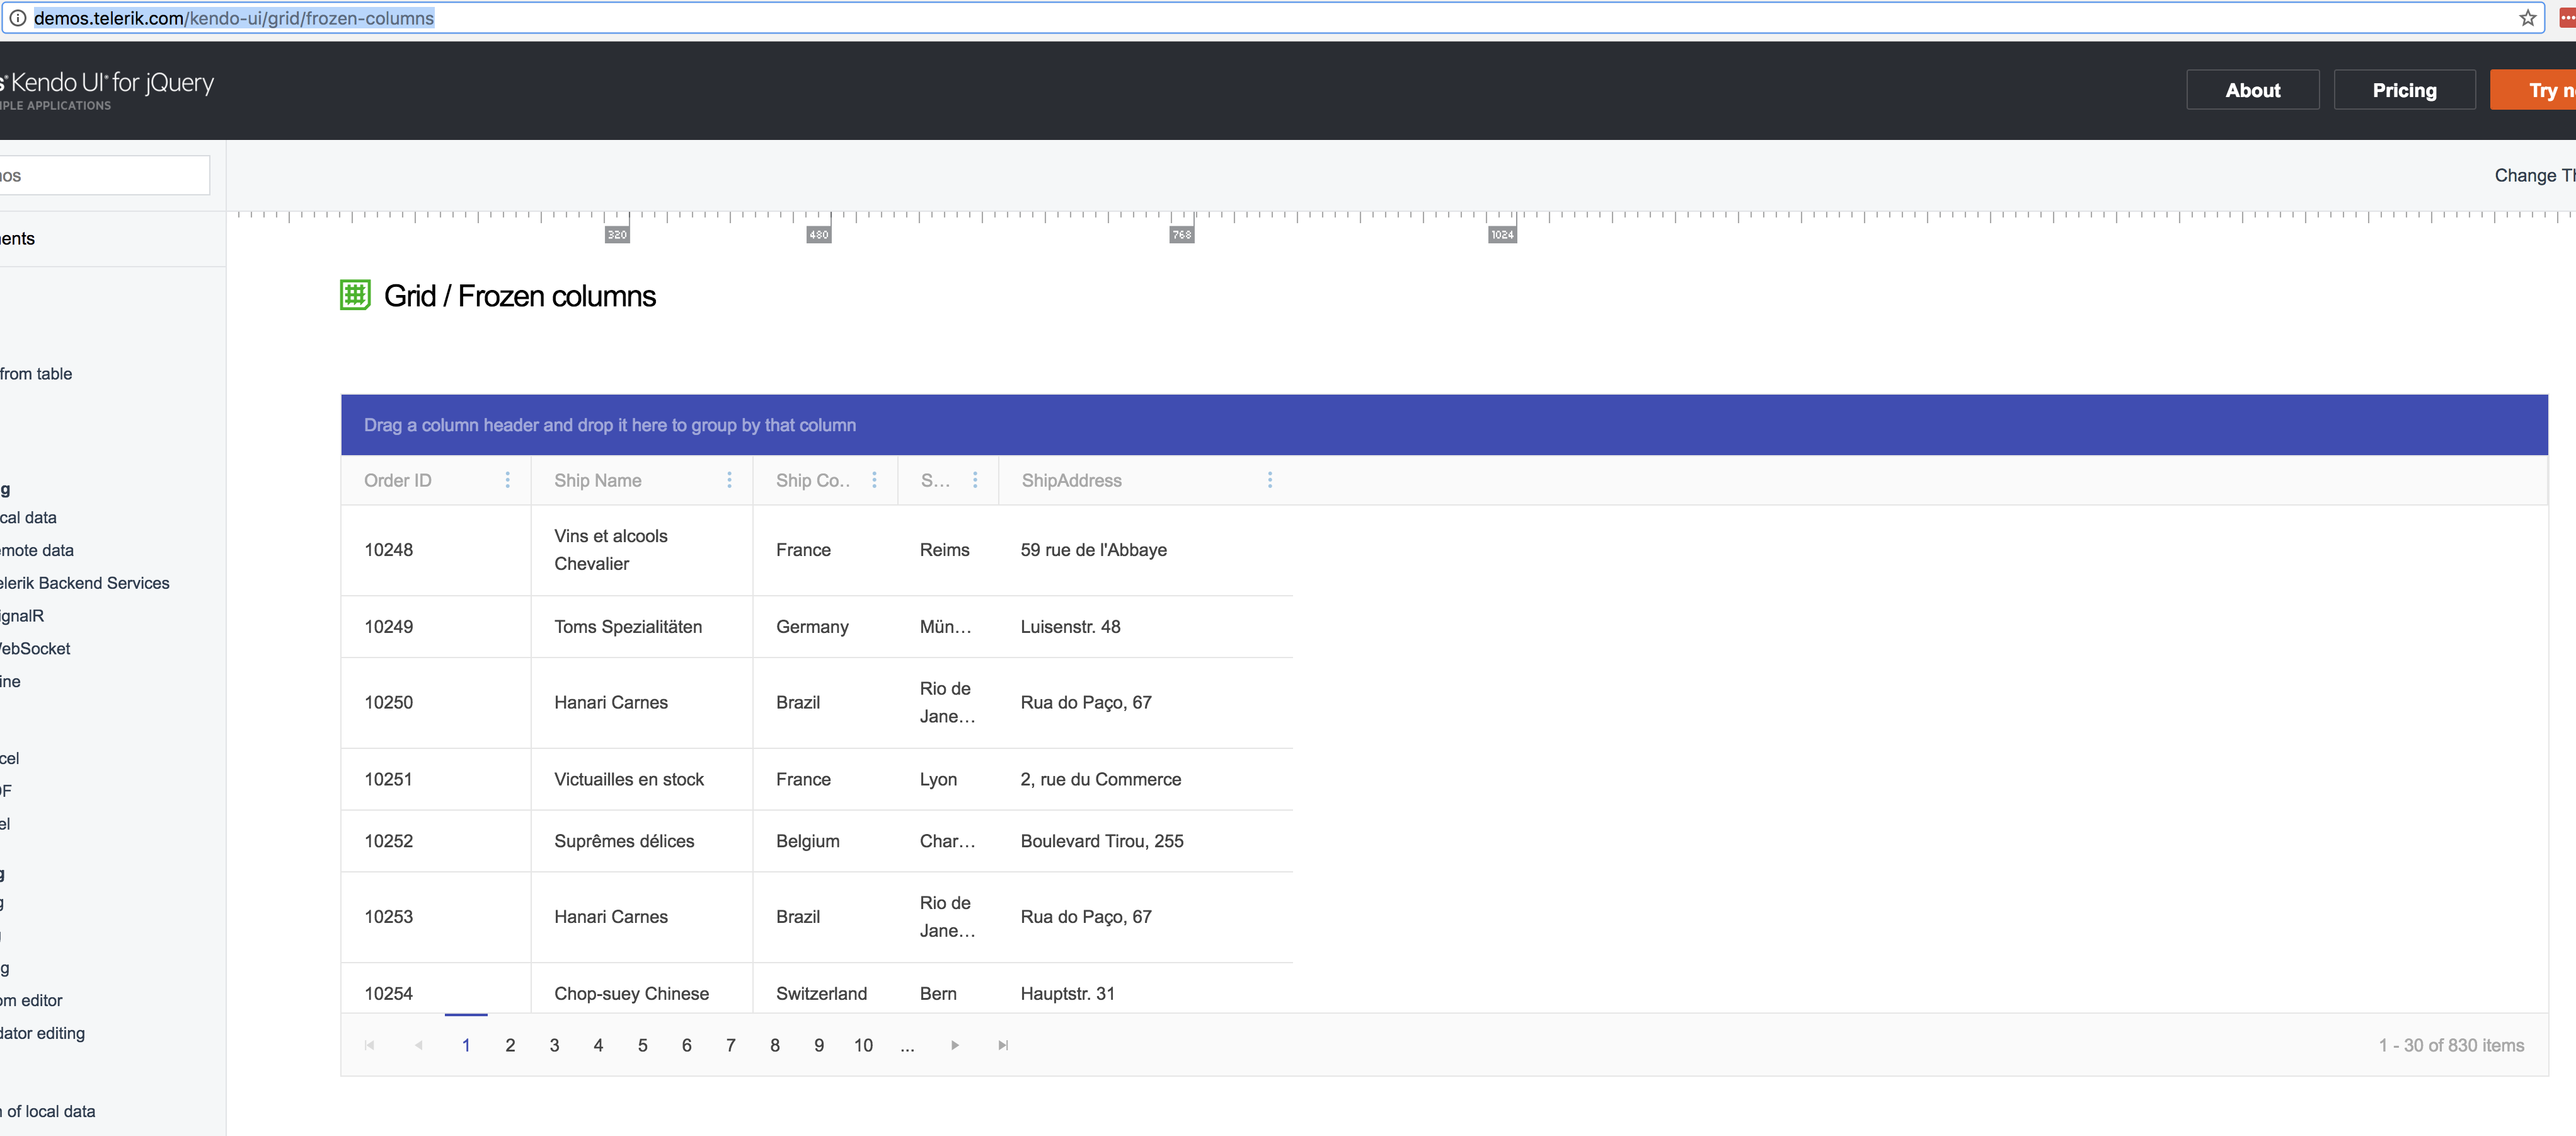
Task: Click the green grid icon by title
Action: coord(355,295)
